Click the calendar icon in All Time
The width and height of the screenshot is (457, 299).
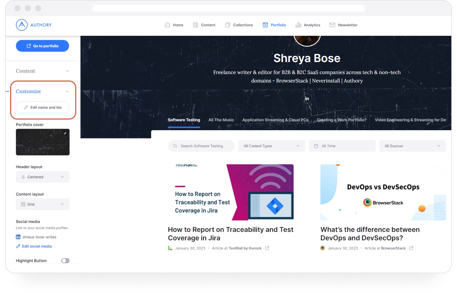(316, 146)
